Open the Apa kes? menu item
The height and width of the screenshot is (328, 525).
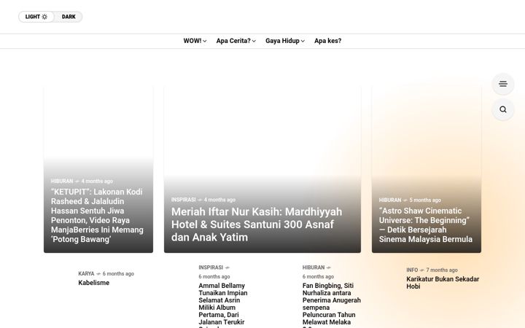click(328, 41)
